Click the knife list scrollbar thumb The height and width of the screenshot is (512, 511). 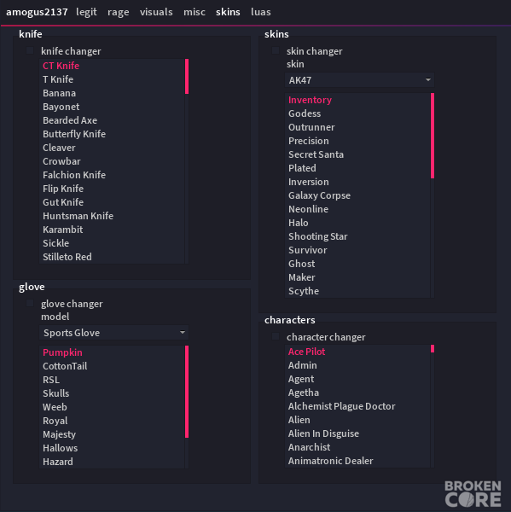coord(187,77)
